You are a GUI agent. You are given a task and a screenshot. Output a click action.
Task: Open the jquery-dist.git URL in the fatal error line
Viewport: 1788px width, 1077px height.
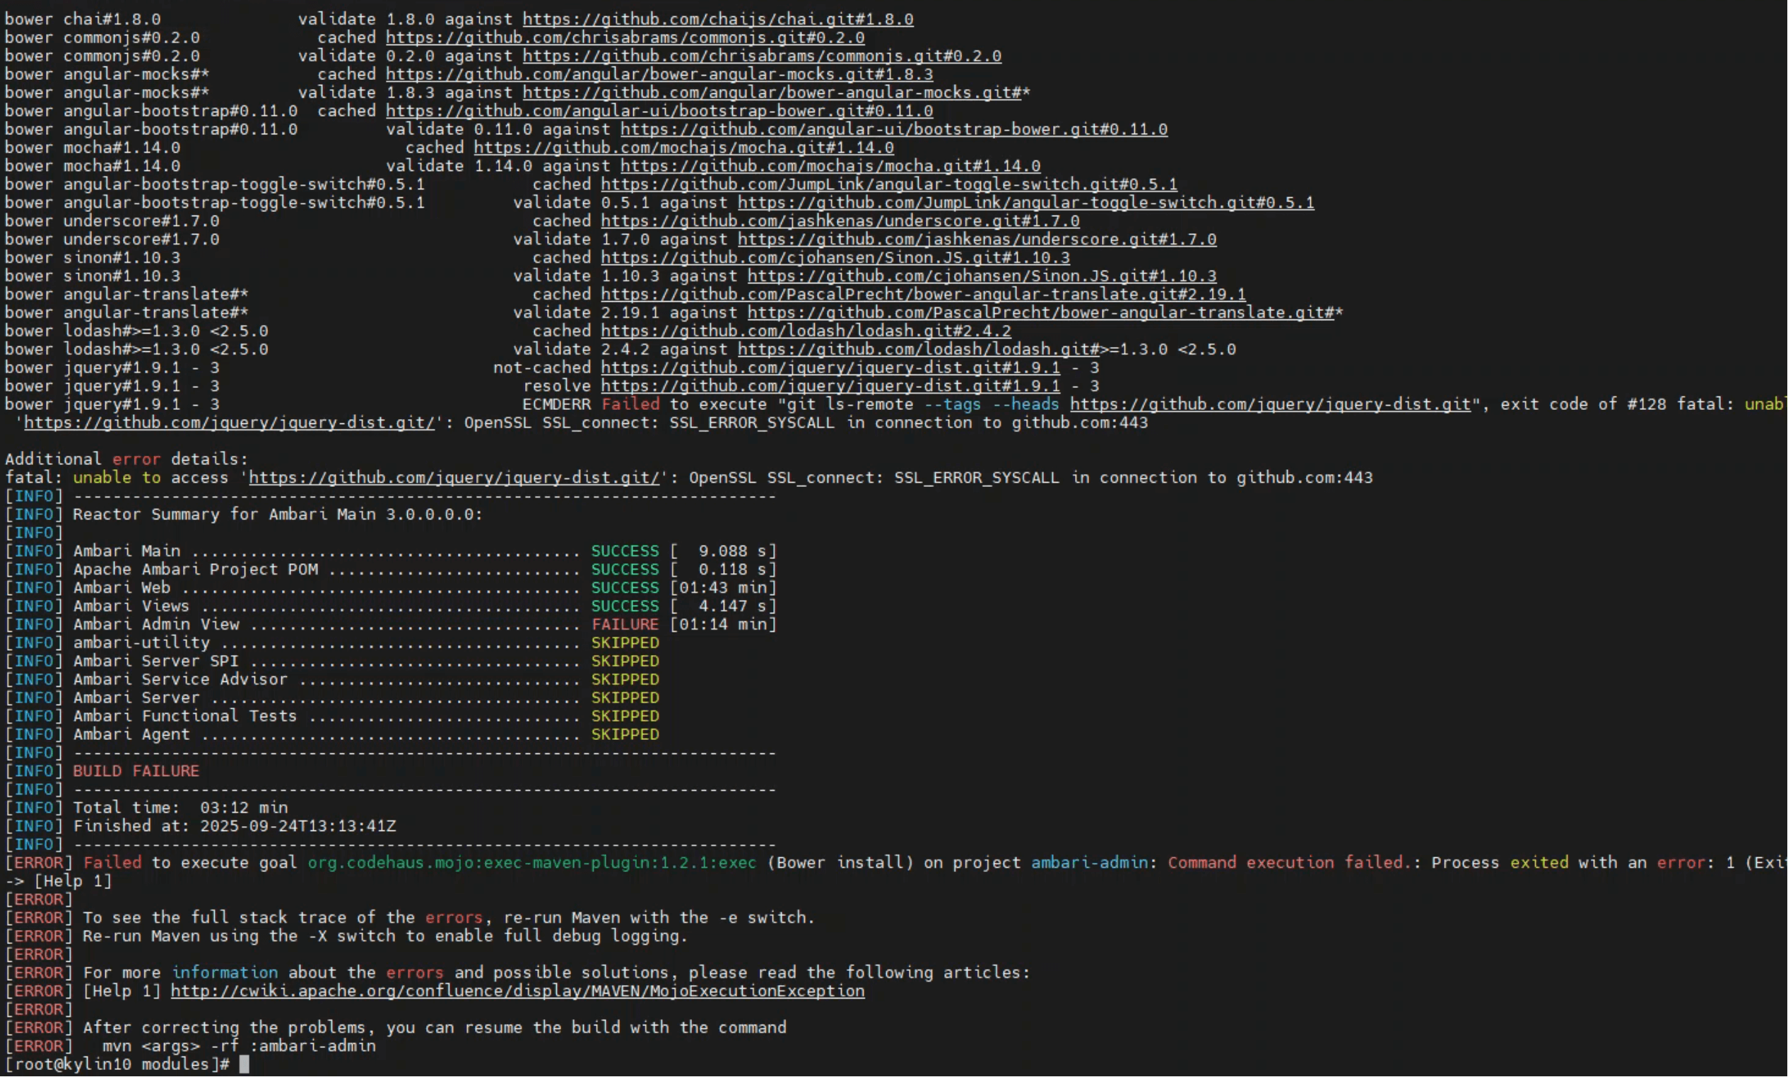click(x=454, y=478)
